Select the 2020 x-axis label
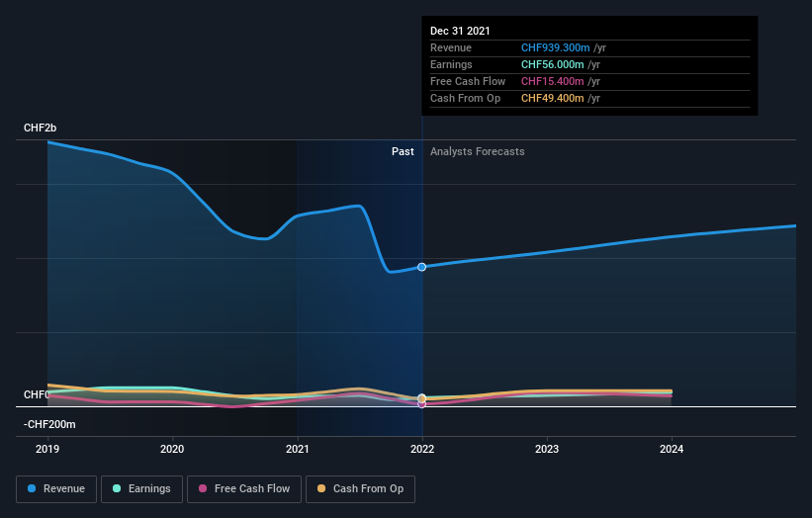Screen dimensions: 812x518 click(x=172, y=449)
